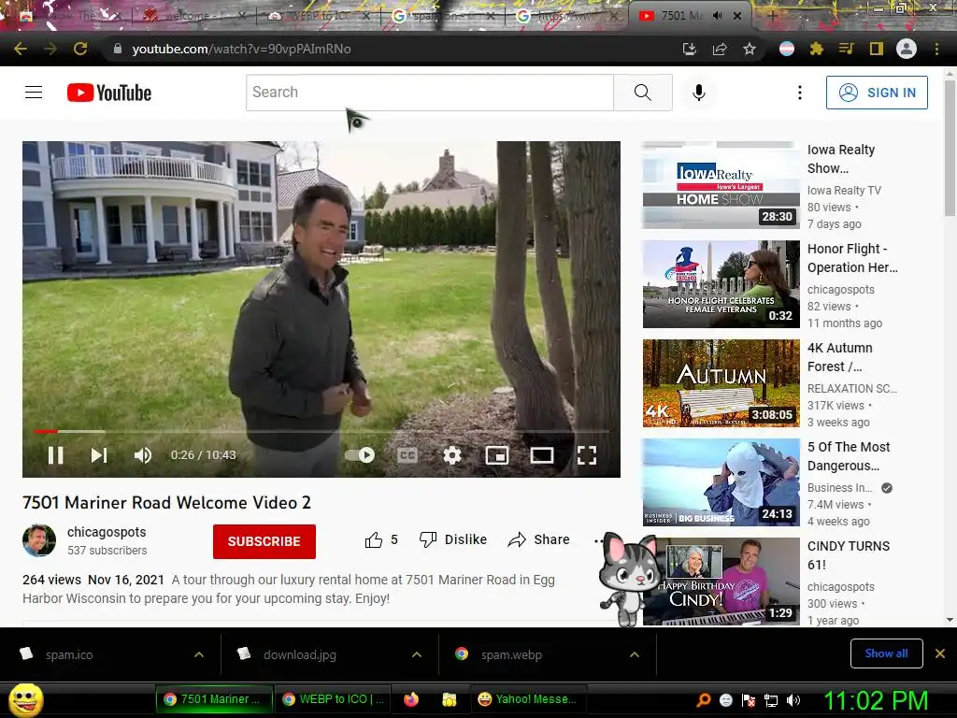Screen dimensions: 957x718
Task: Launch Firefox from the taskbar
Action: (411, 699)
